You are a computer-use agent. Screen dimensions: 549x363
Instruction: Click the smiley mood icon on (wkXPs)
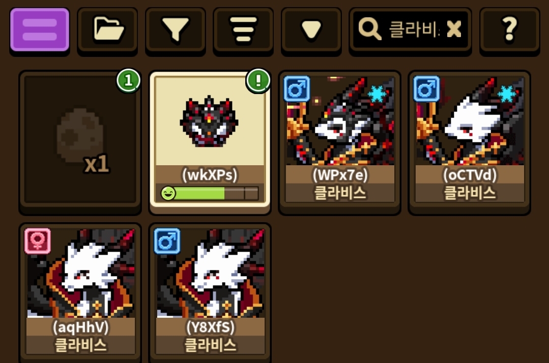(168, 193)
